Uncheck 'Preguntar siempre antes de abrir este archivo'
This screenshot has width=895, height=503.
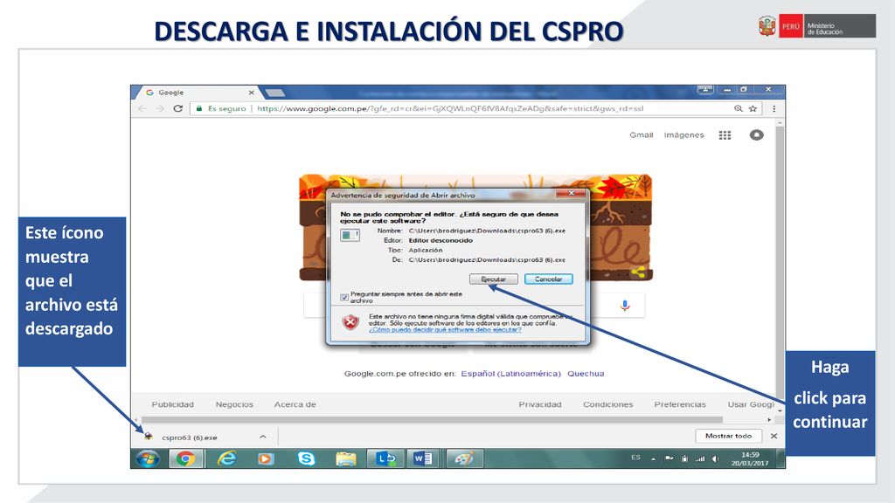pyautogui.click(x=344, y=297)
